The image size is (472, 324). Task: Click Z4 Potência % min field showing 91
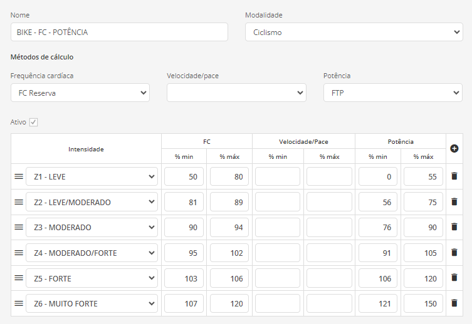pos(378,253)
